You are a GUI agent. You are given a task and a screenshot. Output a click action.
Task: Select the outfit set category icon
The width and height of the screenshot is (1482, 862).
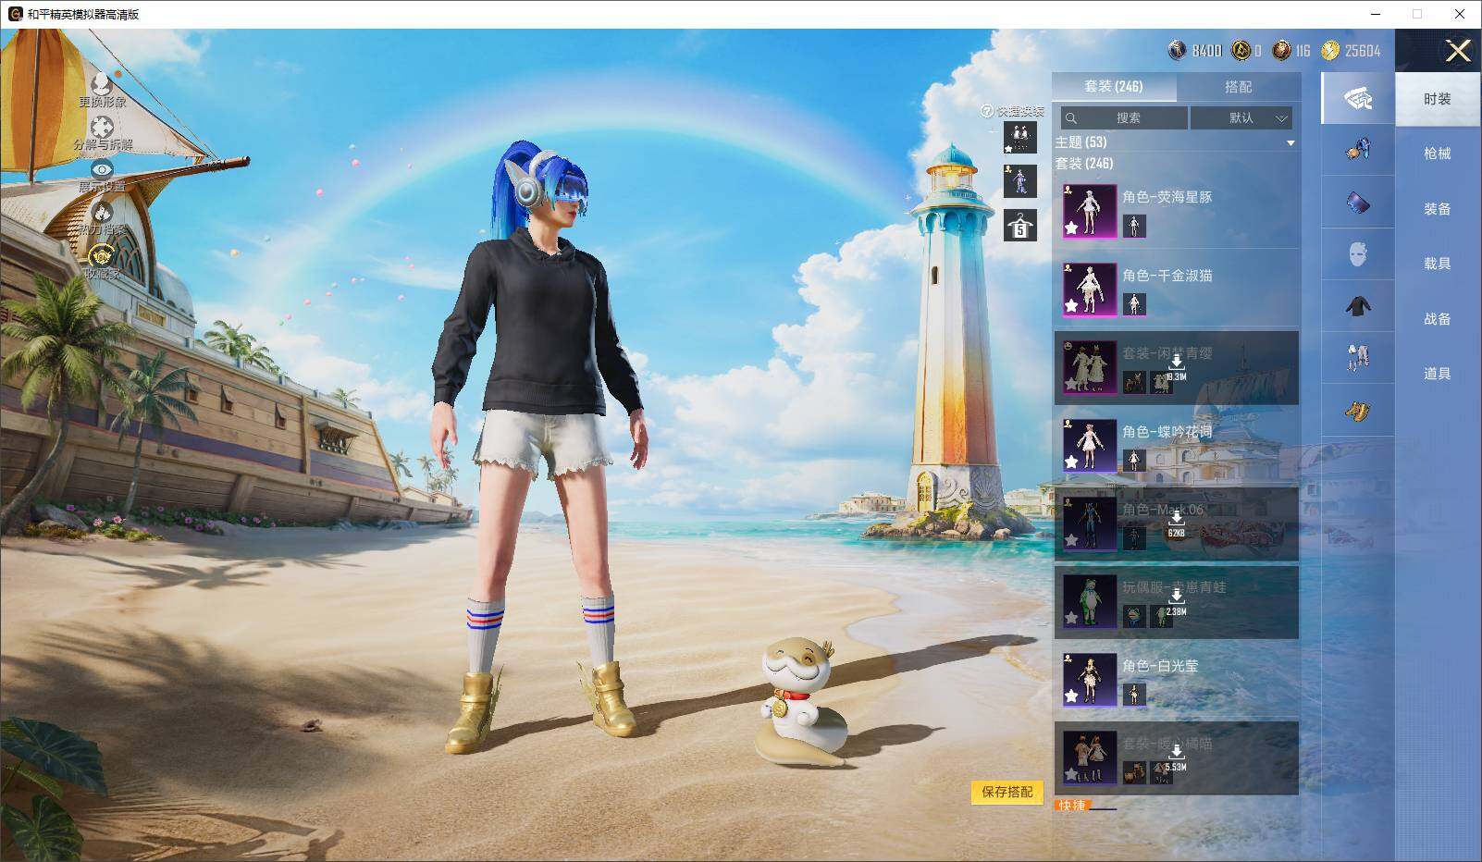point(1357,98)
